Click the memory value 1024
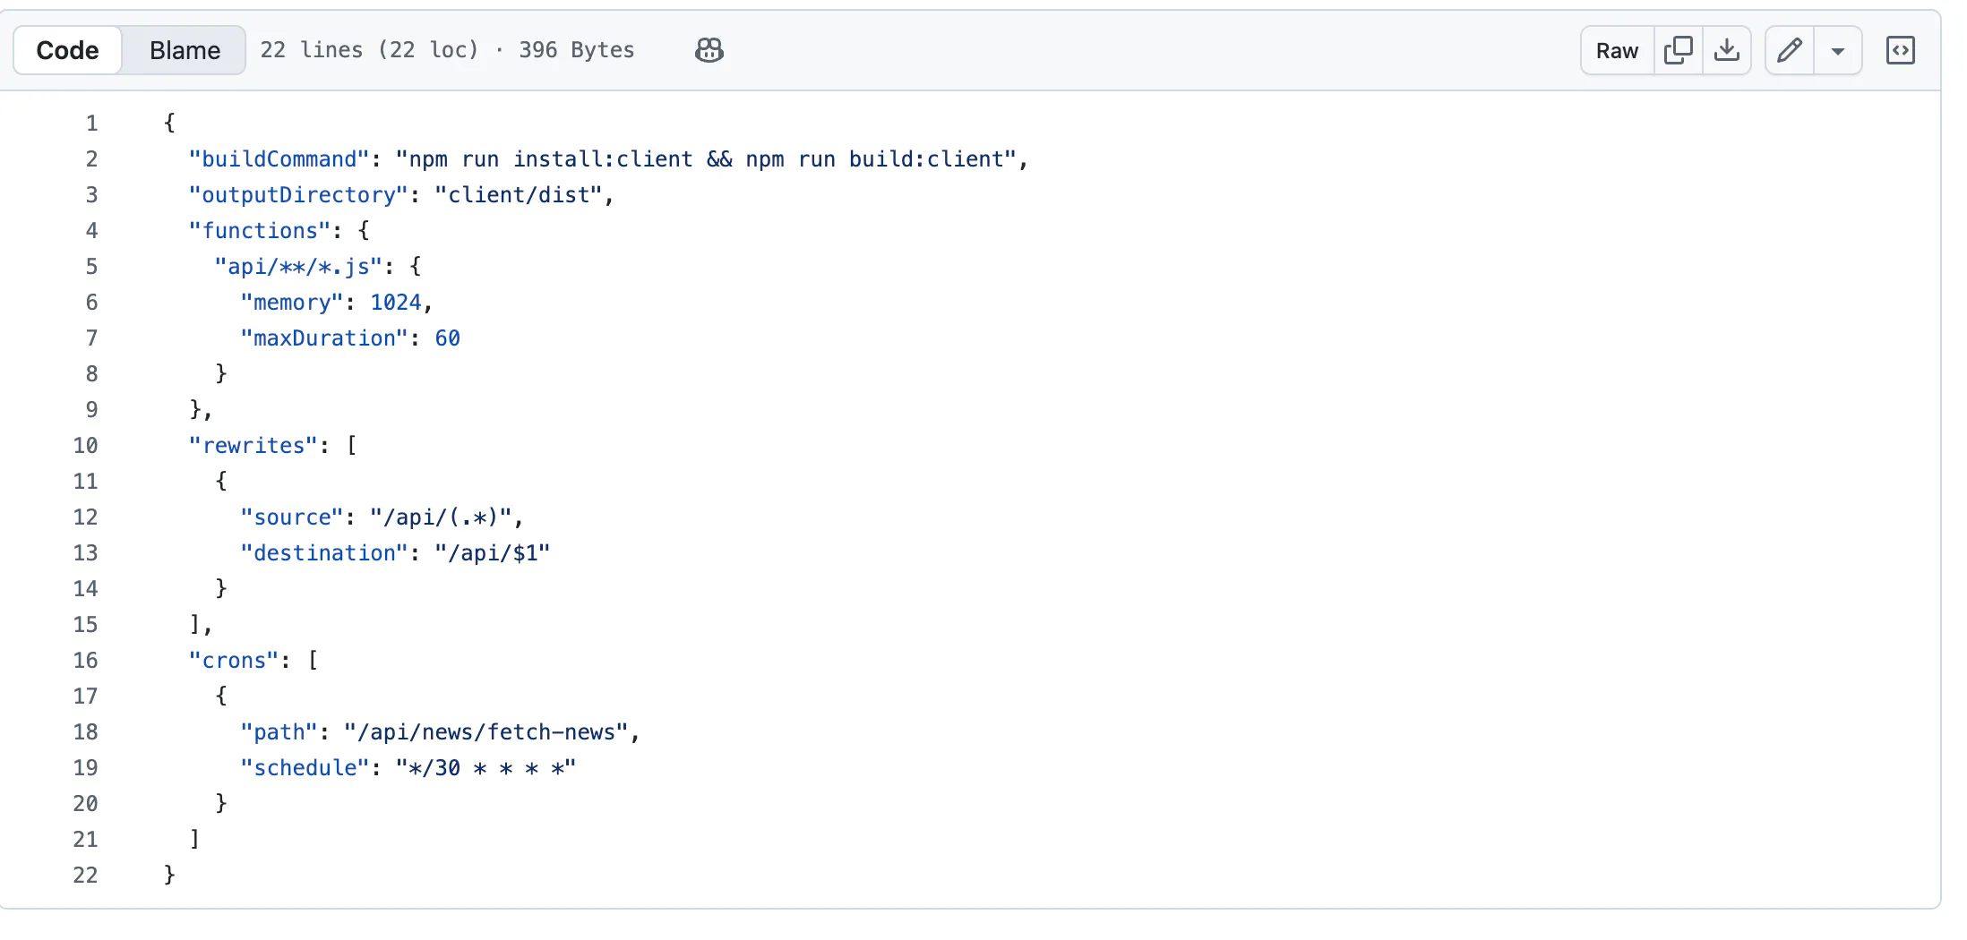Image resolution: width=1967 pixels, height=940 pixels. click(x=395, y=302)
